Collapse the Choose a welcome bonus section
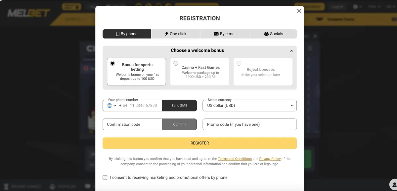The width and height of the screenshot is (397, 191). tap(291, 51)
